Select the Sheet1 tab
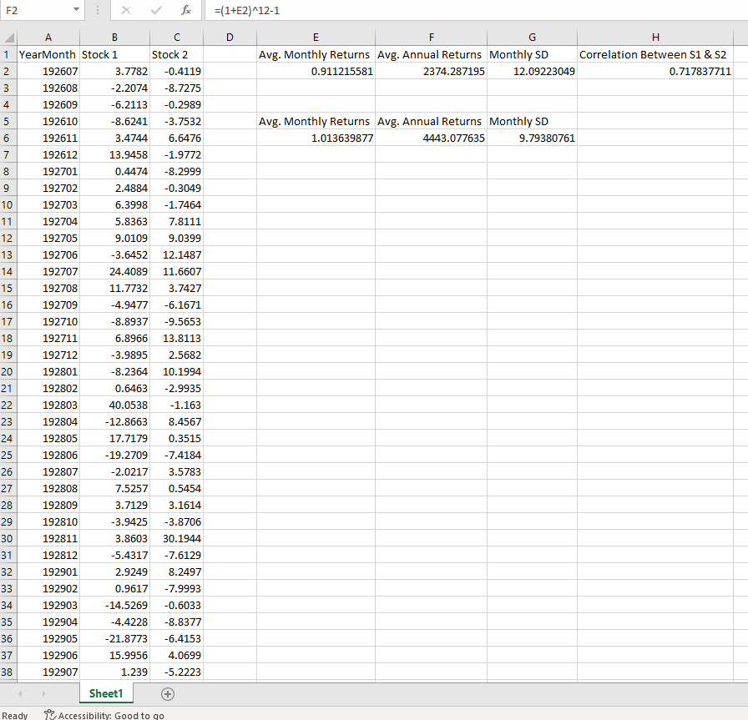Screen dimensions: 748x720 click(x=106, y=693)
